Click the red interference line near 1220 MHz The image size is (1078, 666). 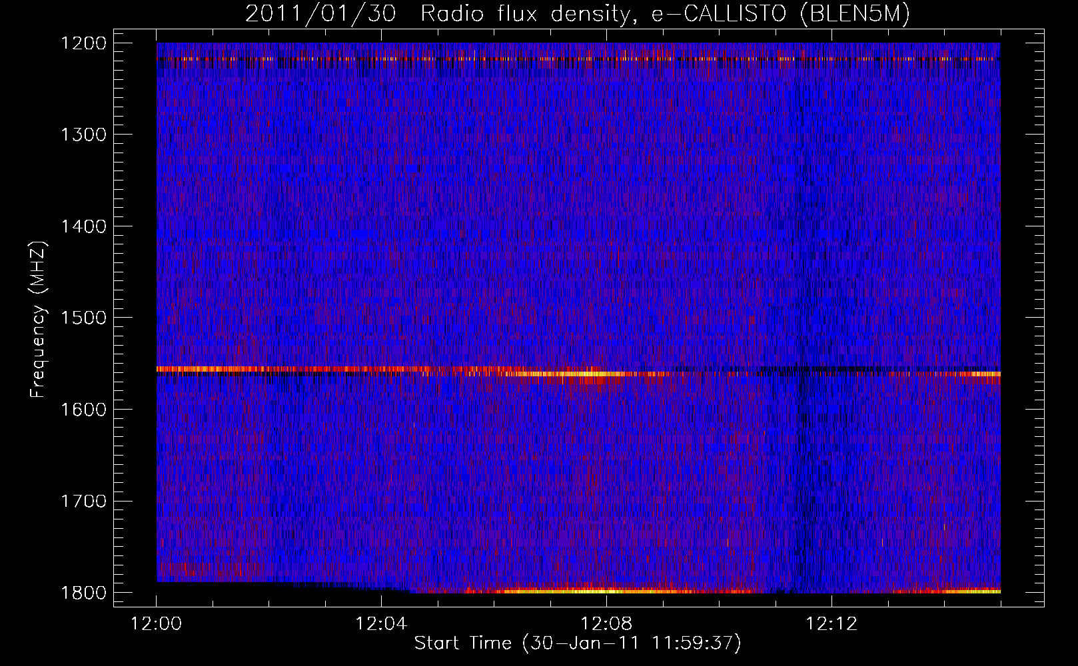click(578, 59)
